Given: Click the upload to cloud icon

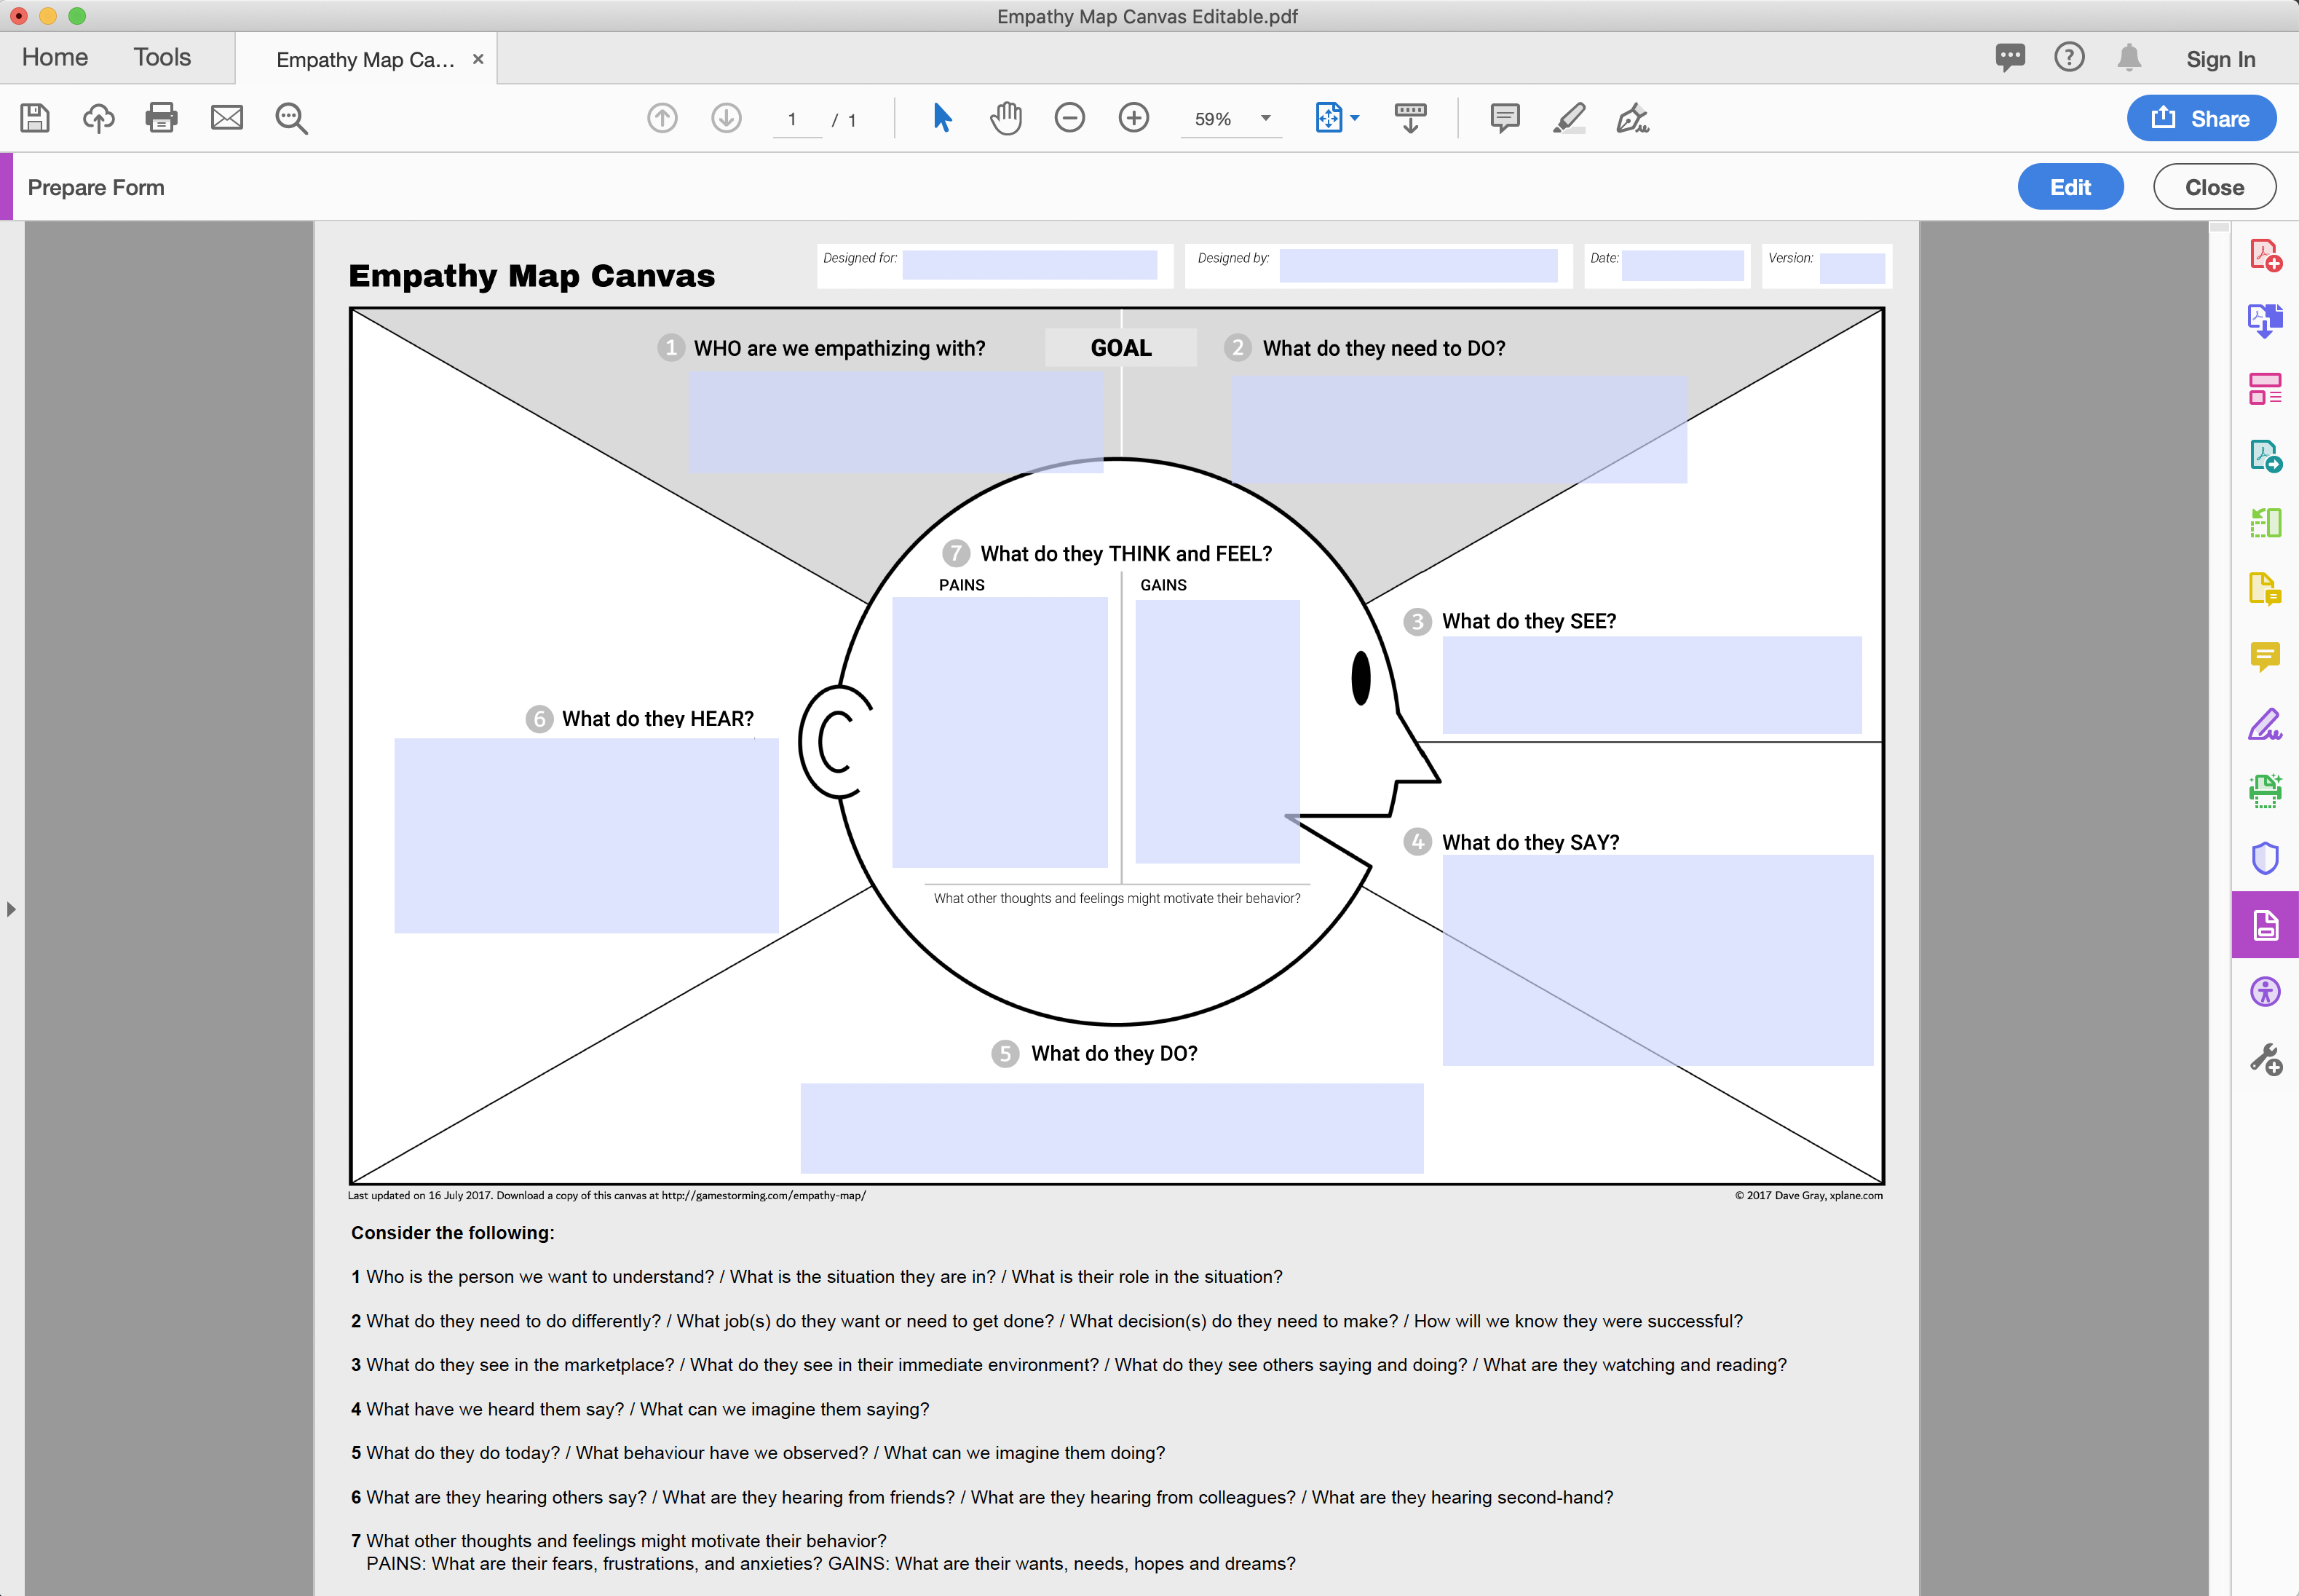Looking at the screenshot, I should [98, 118].
